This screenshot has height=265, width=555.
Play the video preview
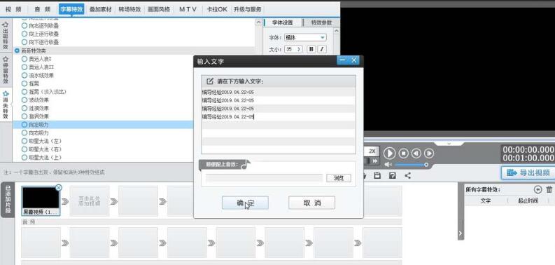pos(389,154)
